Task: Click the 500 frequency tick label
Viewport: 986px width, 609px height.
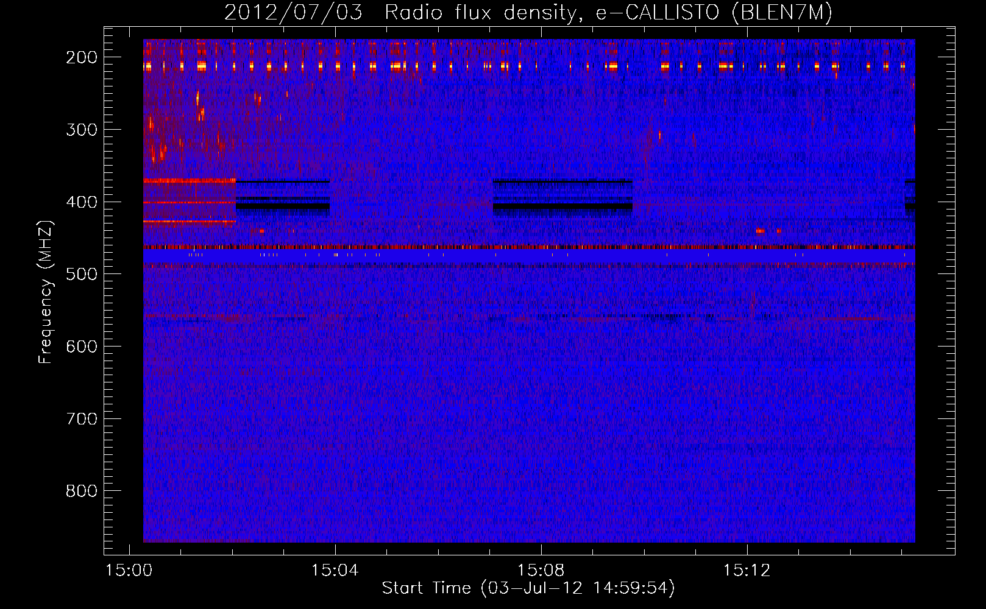Action: pyautogui.click(x=82, y=274)
